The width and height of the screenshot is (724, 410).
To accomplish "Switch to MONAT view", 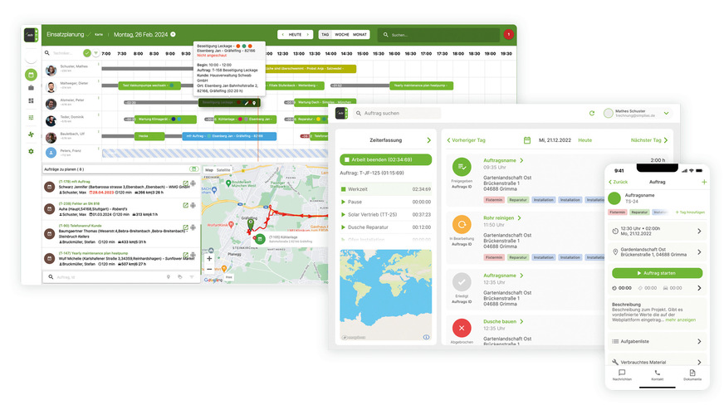I will click(x=360, y=35).
